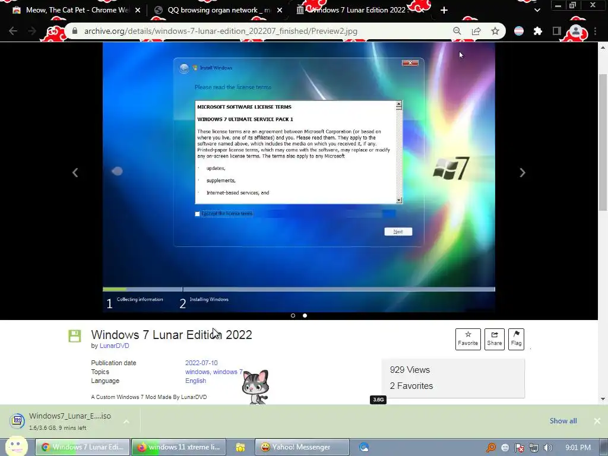Show next preview image with right chevron
The image size is (608, 456).
click(522, 173)
